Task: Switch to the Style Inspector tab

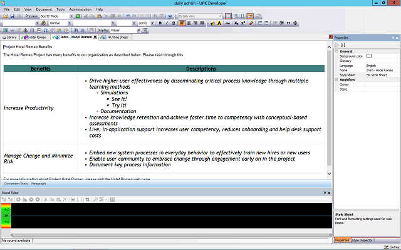Action: [x=363, y=240]
